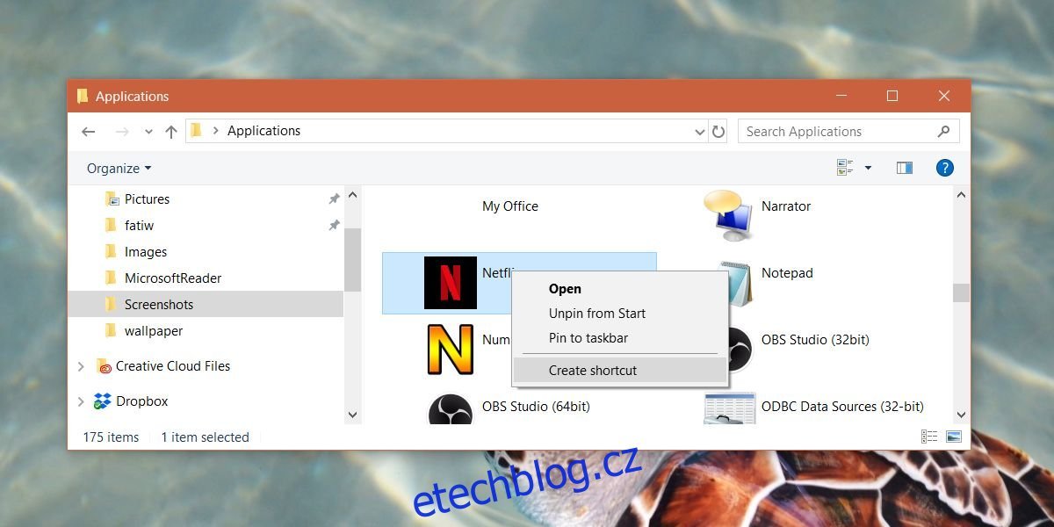The height and width of the screenshot is (527, 1054).
Task: Choose Open from the context menu
Action: pos(620,289)
